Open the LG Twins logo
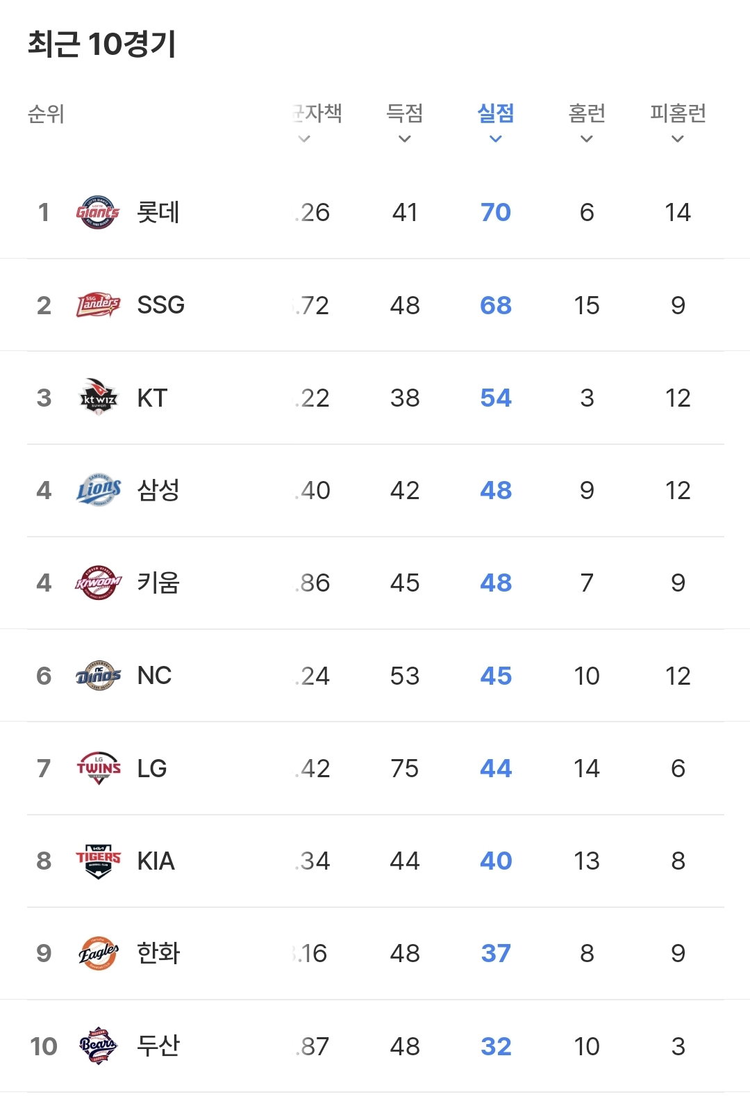Viewport: 750px width, 1106px height. click(x=98, y=768)
